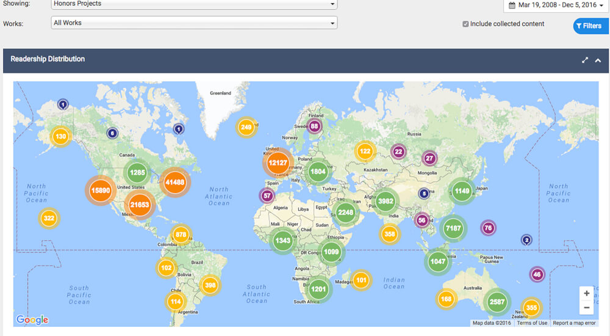Click the Readership Distribution panel title

48,59
